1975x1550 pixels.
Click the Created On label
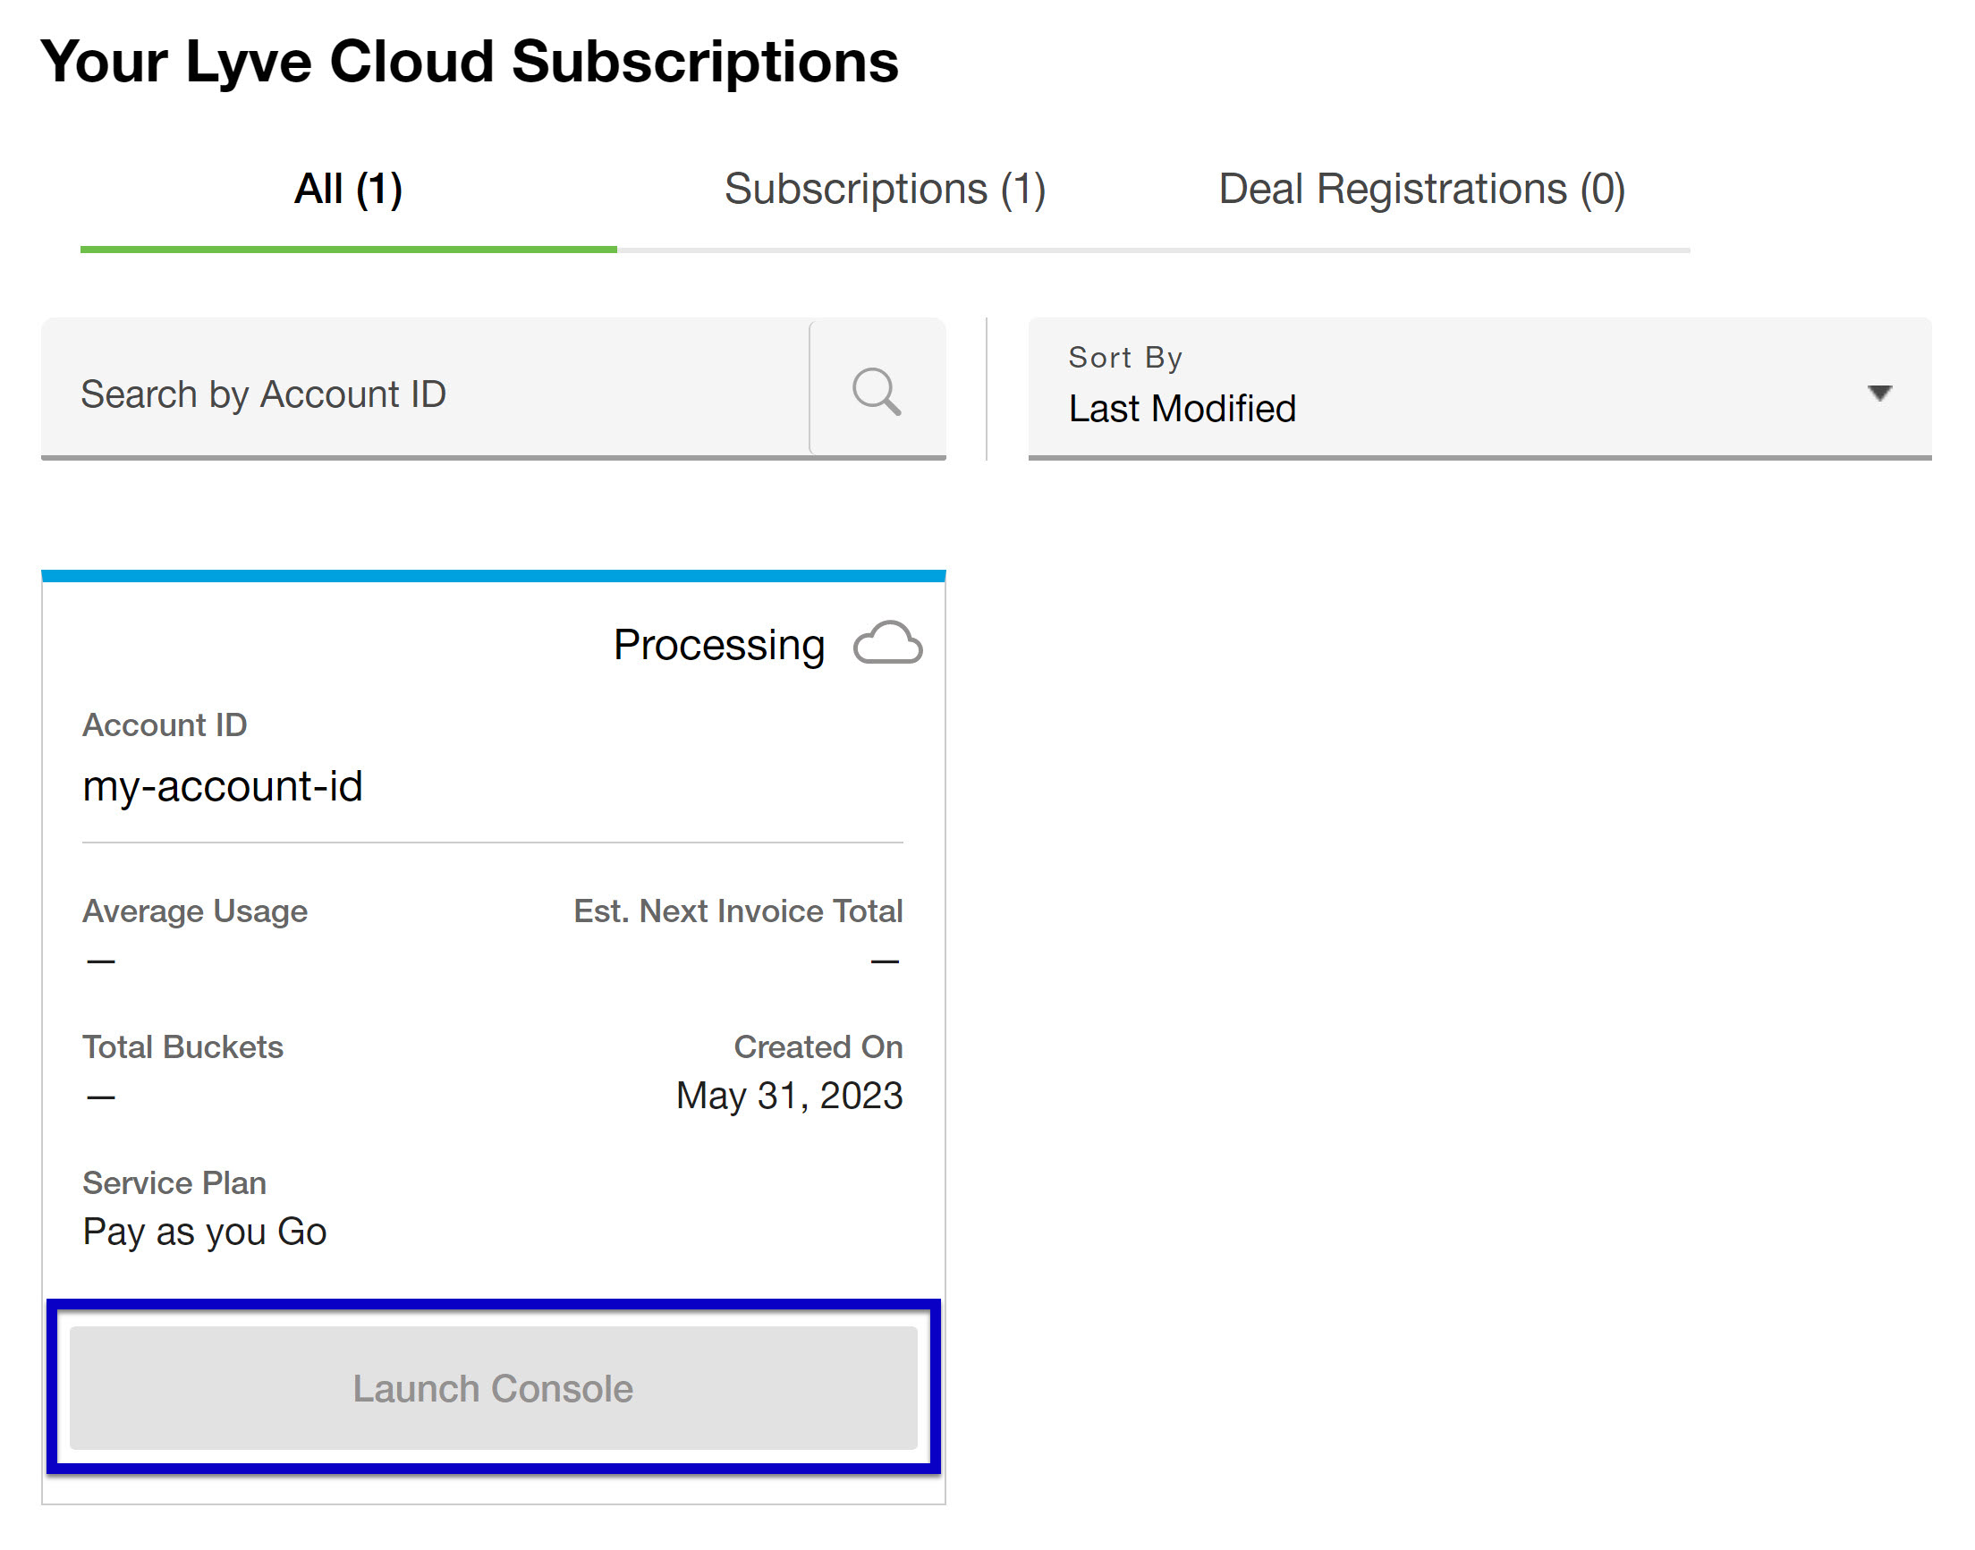click(817, 1046)
